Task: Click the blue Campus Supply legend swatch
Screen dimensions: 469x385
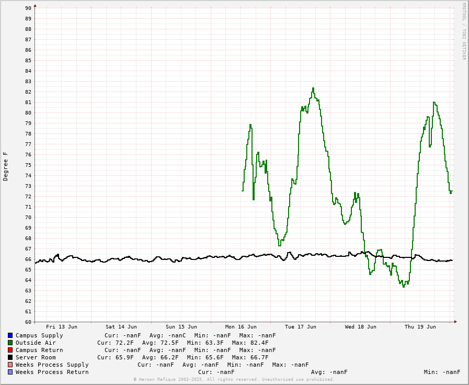Action: 10,335
